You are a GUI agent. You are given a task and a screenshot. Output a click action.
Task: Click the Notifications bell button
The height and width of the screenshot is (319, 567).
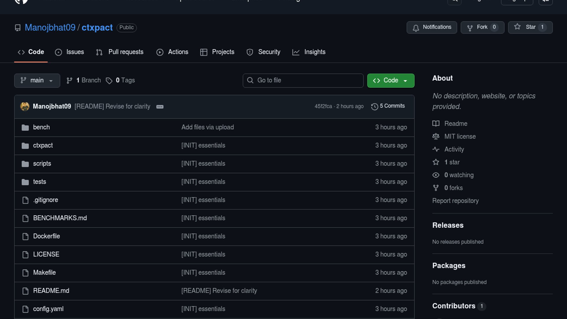coord(431,27)
